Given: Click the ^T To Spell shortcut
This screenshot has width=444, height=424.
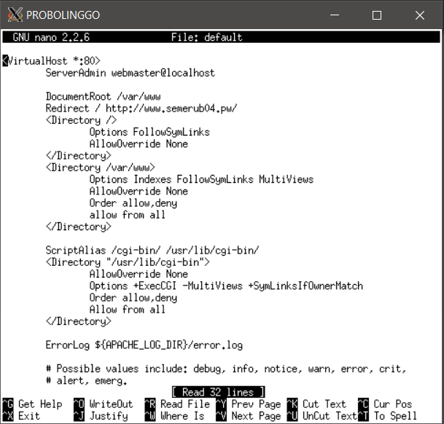Looking at the screenshot, I should pyautogui.click(x=388, y=416).
